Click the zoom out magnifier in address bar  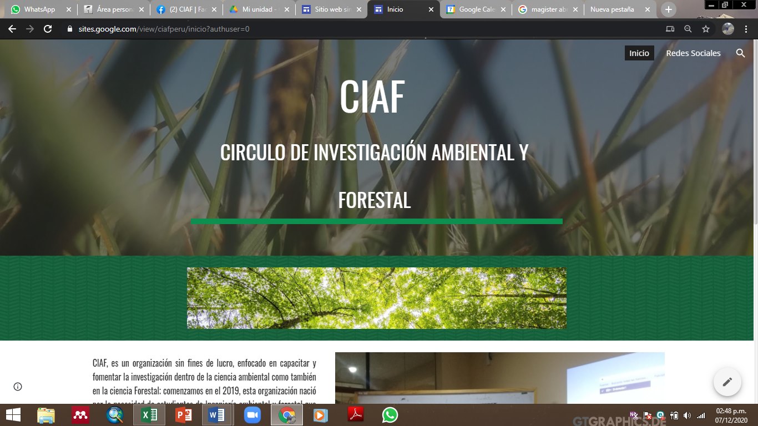(688, 29)
